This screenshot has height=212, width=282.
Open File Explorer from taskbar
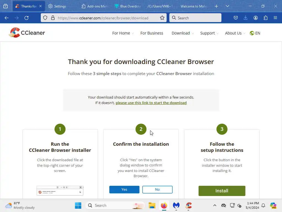click(x=152, y=205)
